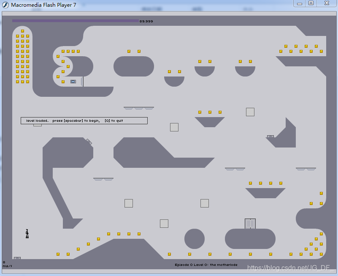Minimize the Flash Player window
Image resolution: width=338 pixels, height=276 pixels.
[x=300, y=3]
